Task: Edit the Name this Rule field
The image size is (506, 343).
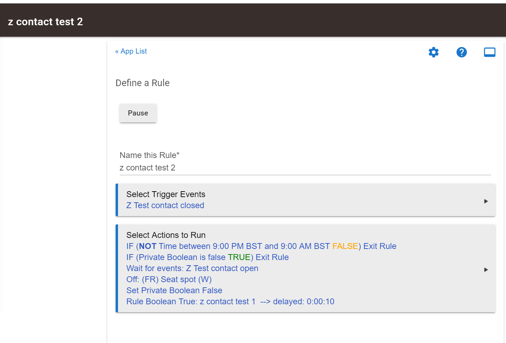Action: [x=305, y=168]
